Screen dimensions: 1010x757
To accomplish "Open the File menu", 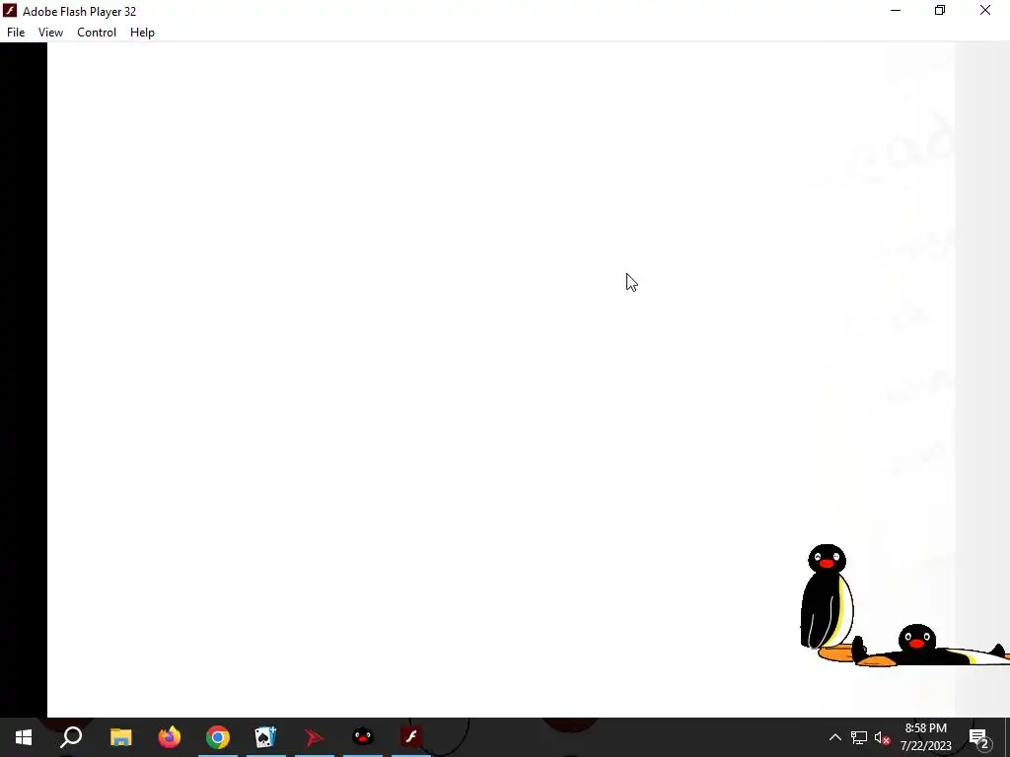I will click(x=16, y=33).
